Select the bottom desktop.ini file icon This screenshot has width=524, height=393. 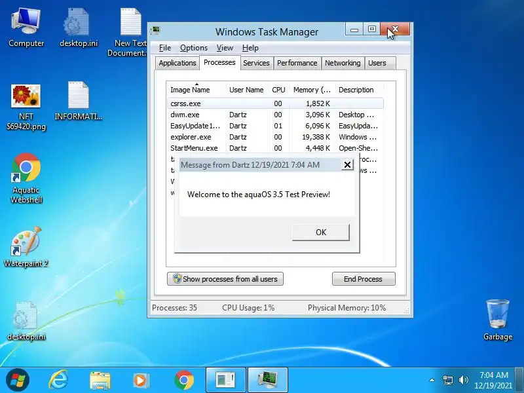26,321
